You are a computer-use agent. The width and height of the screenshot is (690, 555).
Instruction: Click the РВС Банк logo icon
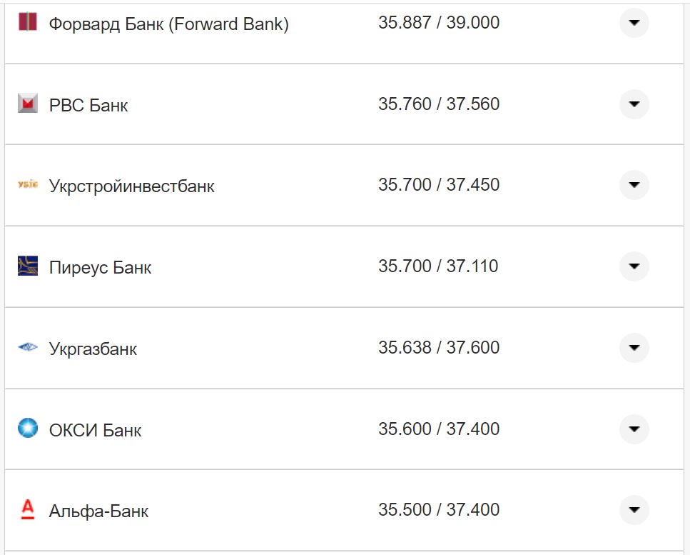[27, 104]
